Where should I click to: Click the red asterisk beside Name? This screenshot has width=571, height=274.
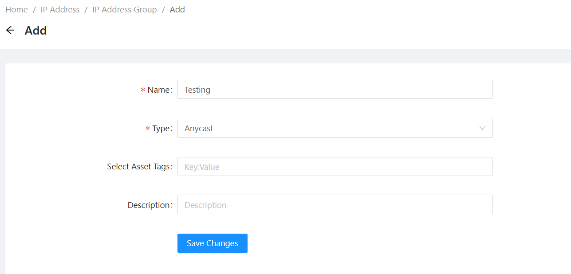pos(143,90)
